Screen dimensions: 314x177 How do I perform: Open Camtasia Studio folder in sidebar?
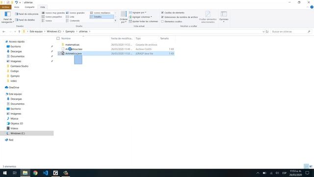pyautogui.click(x=19, y=66)
